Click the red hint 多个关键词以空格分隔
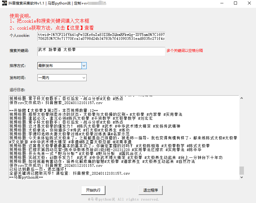The width and height of the screenshot is (256, 203). (185, 51)
